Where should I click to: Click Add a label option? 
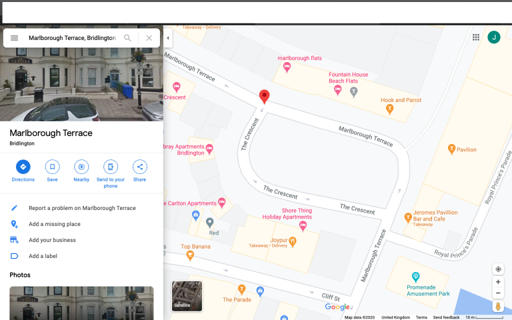43,256
